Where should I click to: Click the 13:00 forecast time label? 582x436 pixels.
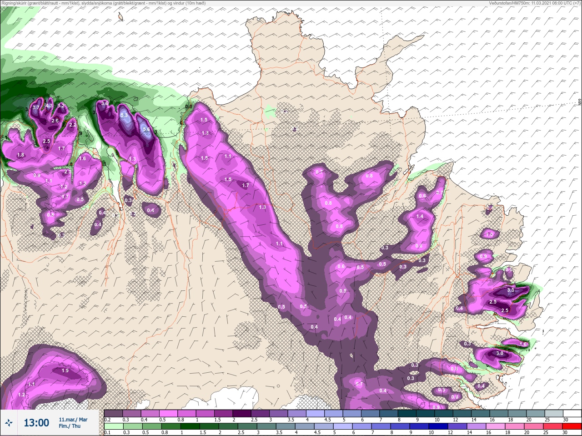point(36,423)
